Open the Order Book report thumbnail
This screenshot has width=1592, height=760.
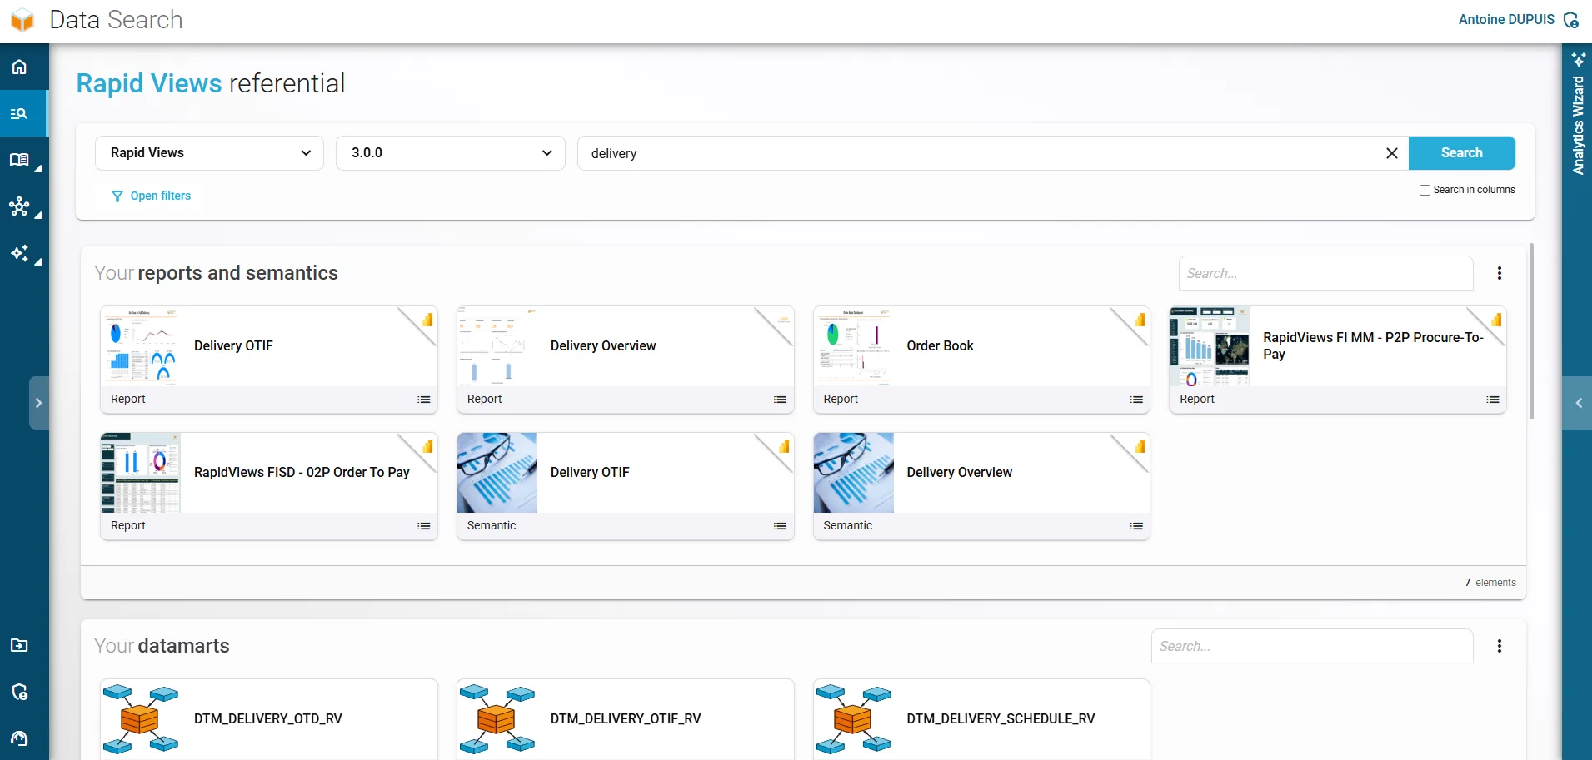[853, 346]
